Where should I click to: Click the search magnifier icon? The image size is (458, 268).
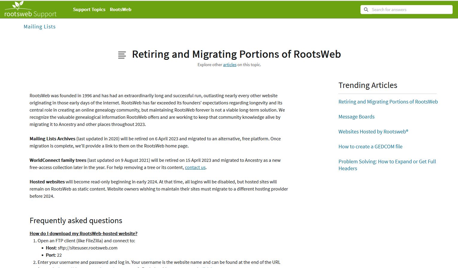click(366, 10)
